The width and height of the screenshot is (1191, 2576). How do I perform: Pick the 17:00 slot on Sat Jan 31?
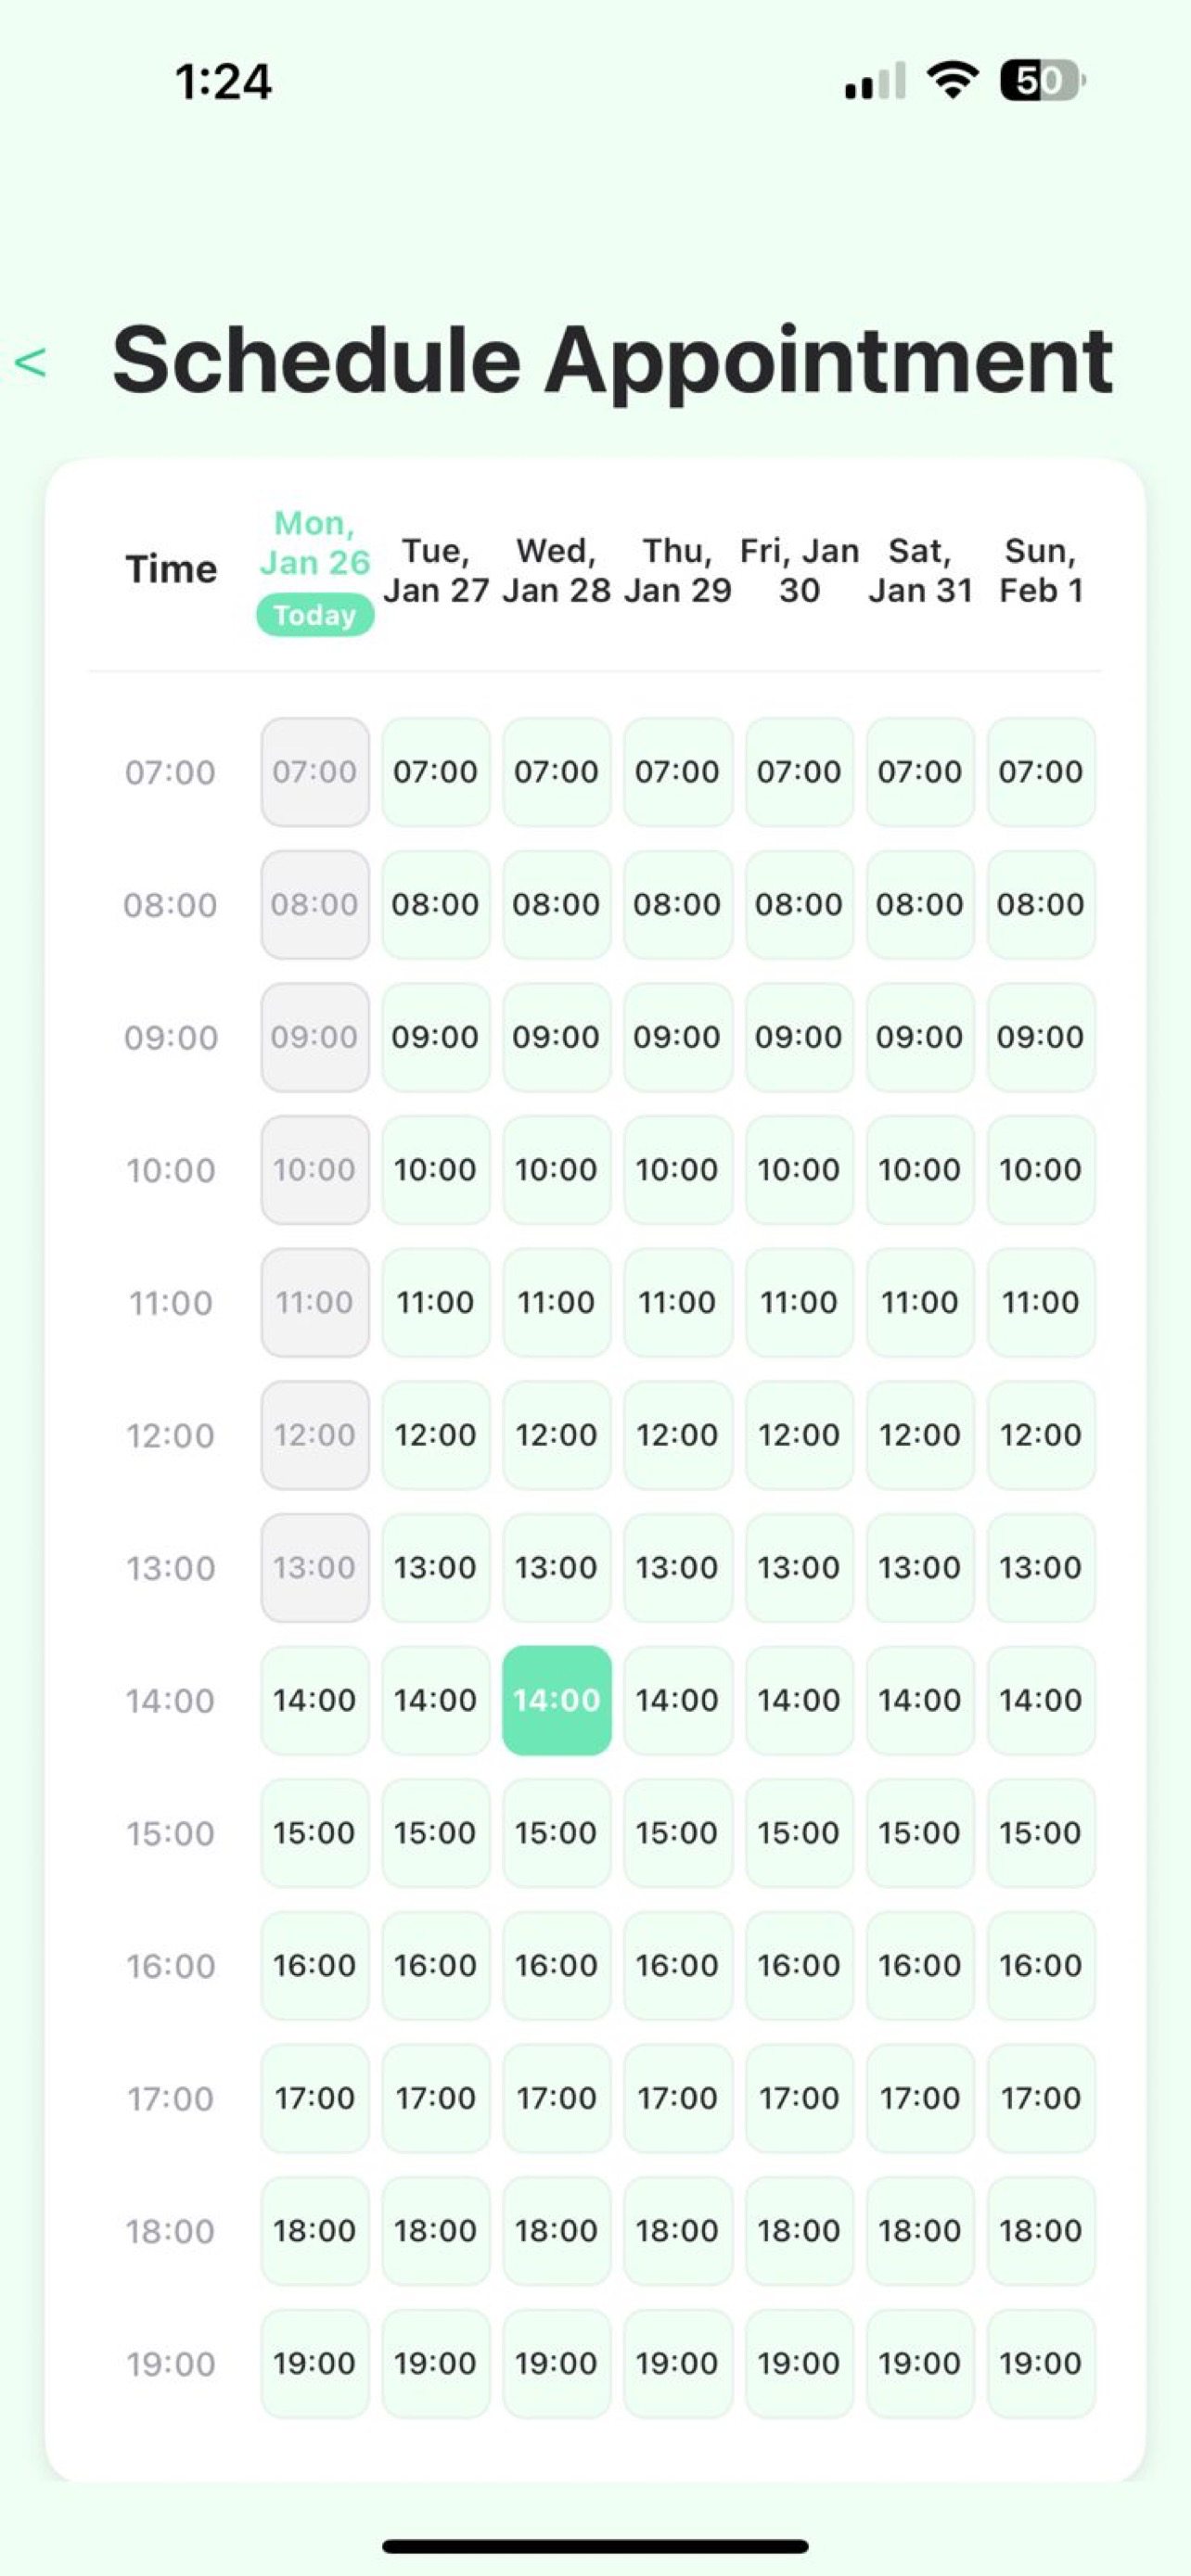tap(920, 2098)
